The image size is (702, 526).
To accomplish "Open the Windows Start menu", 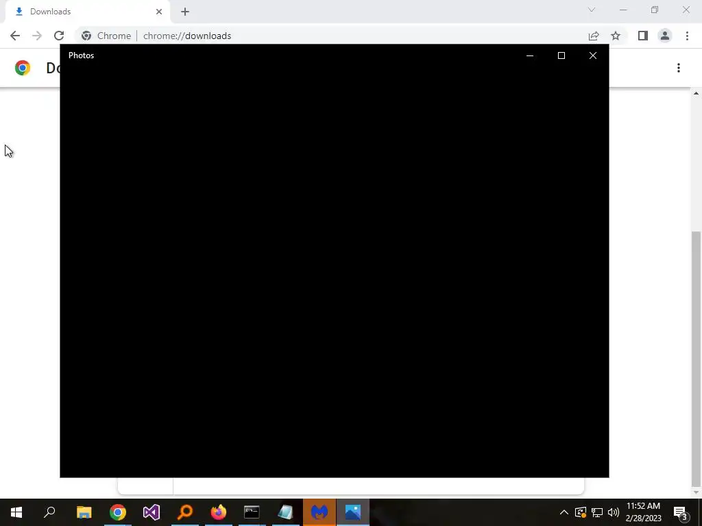I will tap(16, 512).
